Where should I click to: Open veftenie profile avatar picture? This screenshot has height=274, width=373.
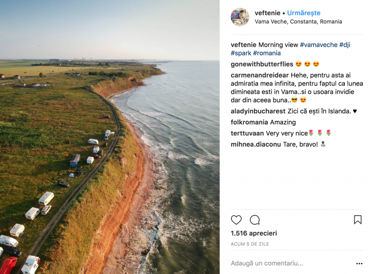[240, 17]
